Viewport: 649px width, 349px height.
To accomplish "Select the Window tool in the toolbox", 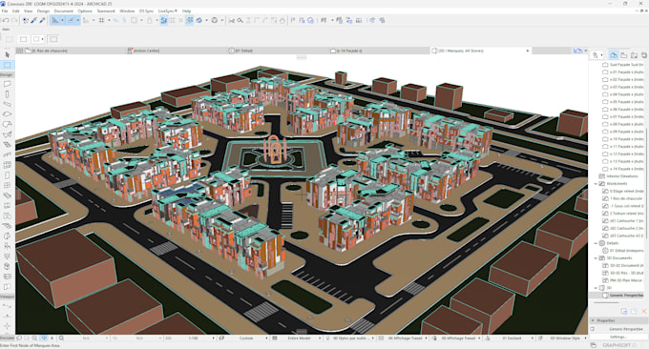I will pos(7,185).
